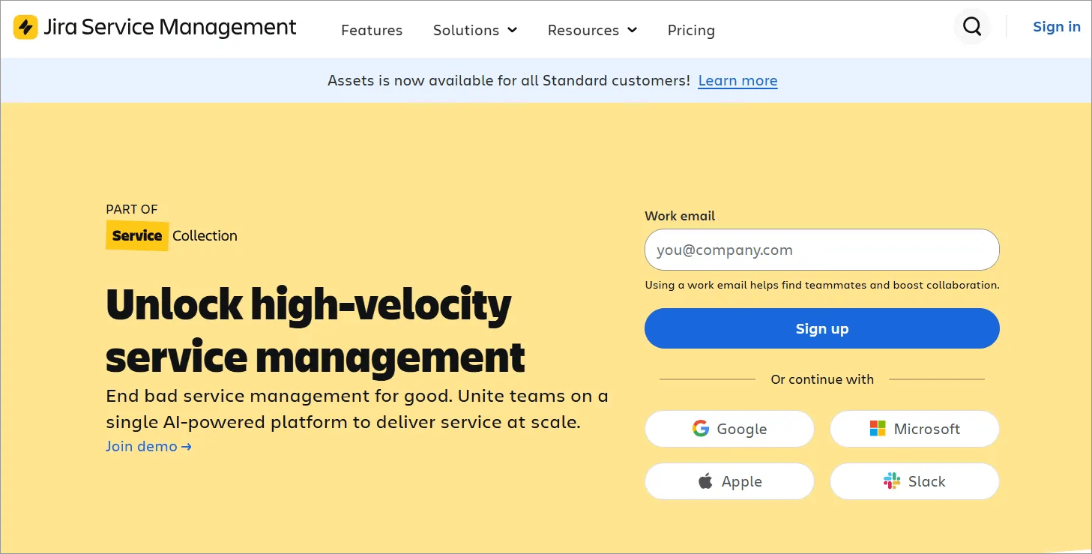This screenshot has height=554, width=1092.
Task: Expand the Solutions dropdown chevron
Action: point(513,30)
